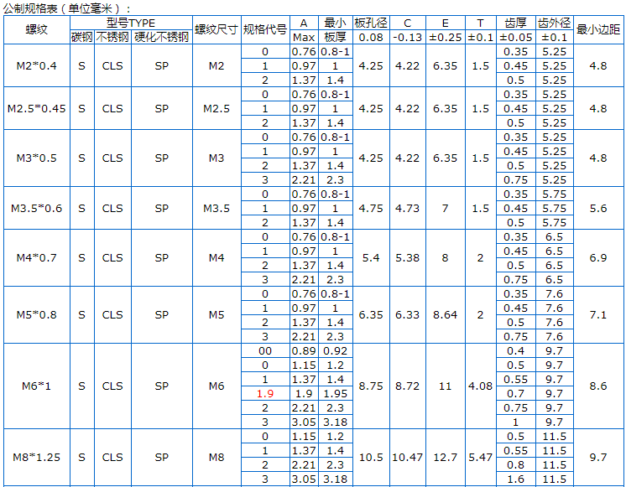Click the 5.6 minimum edge distance

(x=598, y=208)
